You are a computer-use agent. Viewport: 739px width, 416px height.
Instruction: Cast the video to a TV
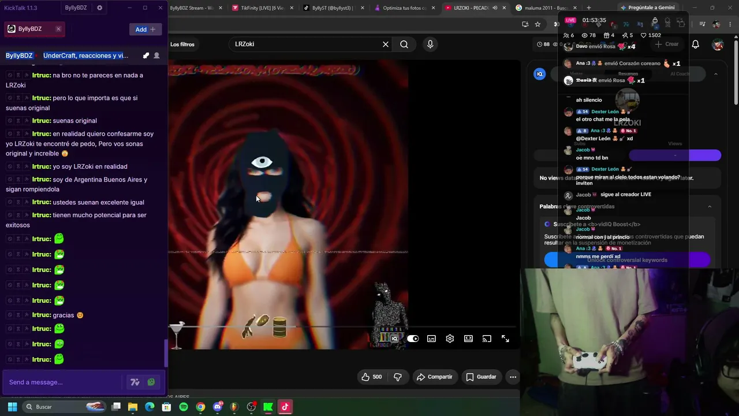click(487, 339)
